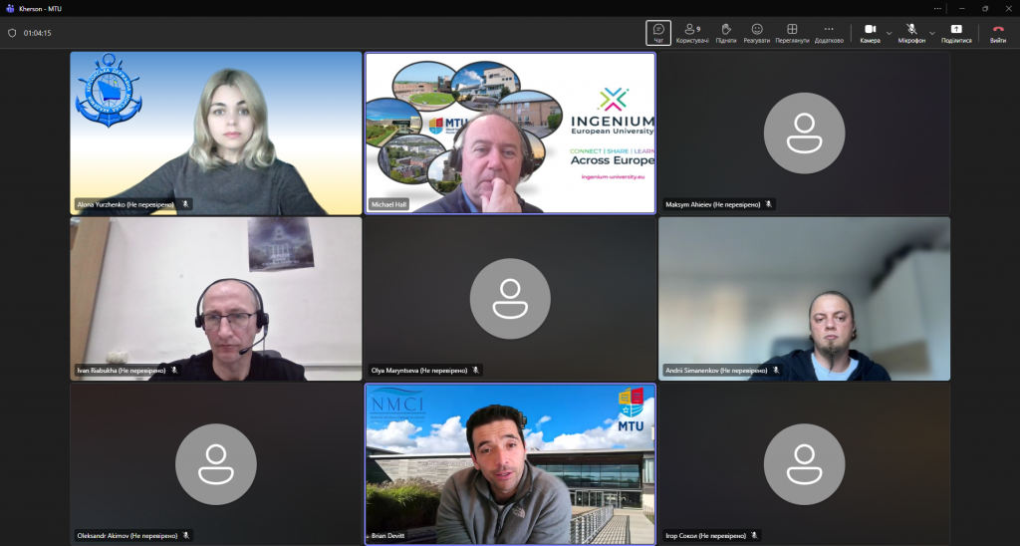Open the Переглянути view layout options
1020x546 pixels.
(792, 33)
